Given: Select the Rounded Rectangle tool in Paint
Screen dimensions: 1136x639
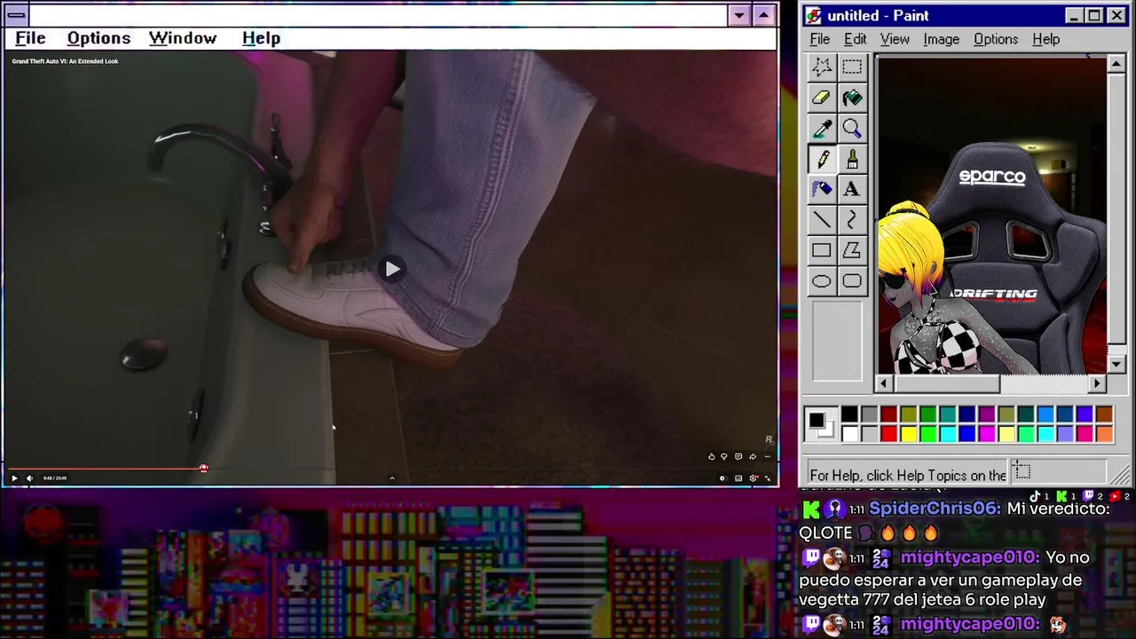Looking at the screenshot, I should pyautogui.click(x=852, y=281).
